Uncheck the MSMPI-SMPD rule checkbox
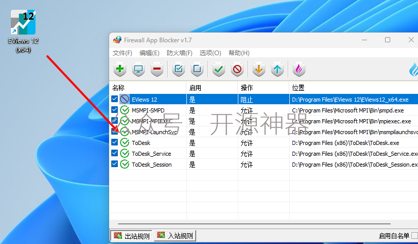Viewport: 418px width, 244px height. pos(115,110)
